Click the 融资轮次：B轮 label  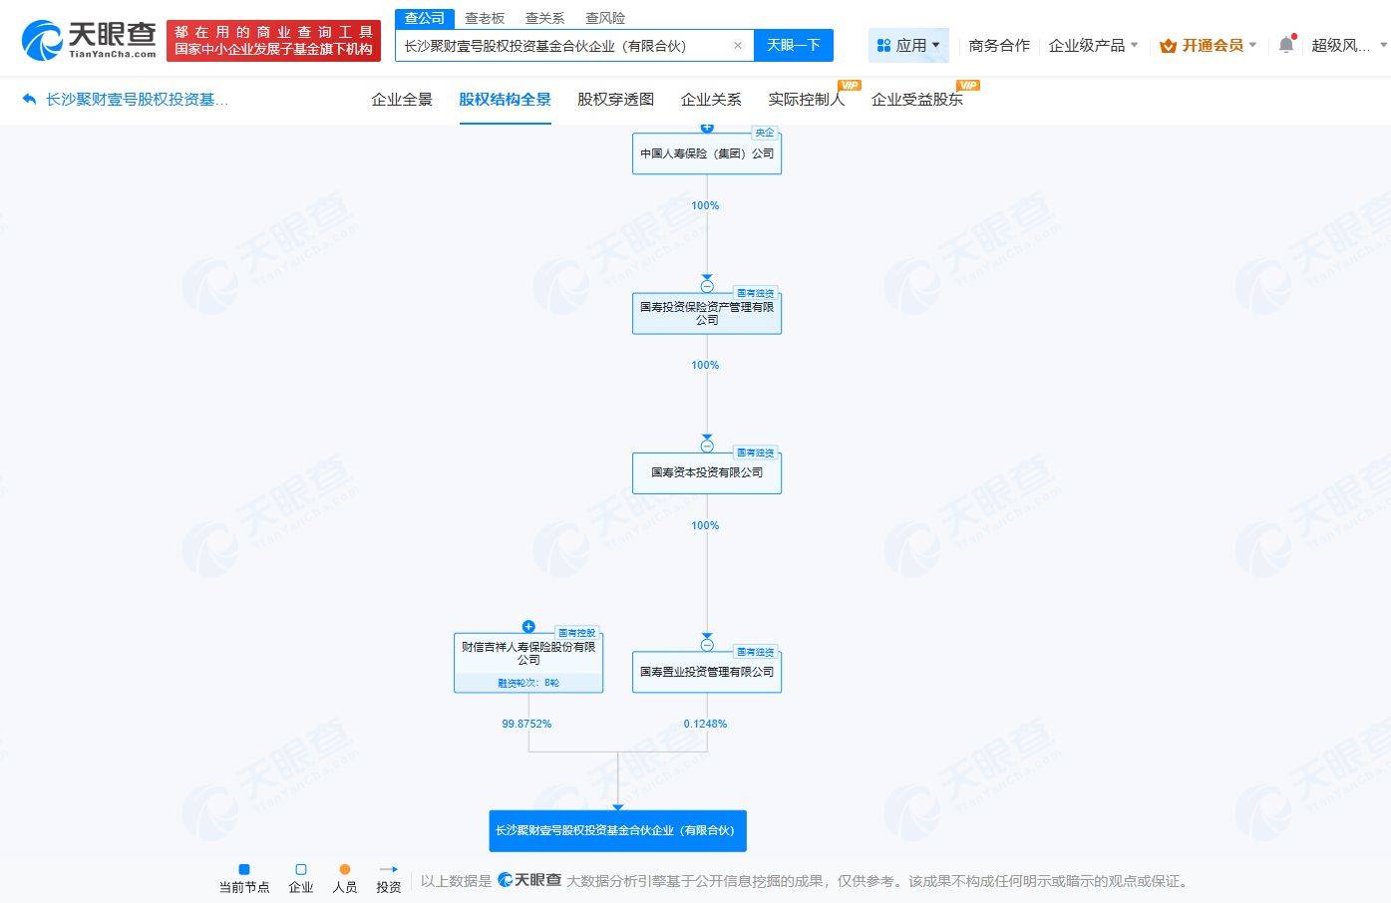point(528,683)
